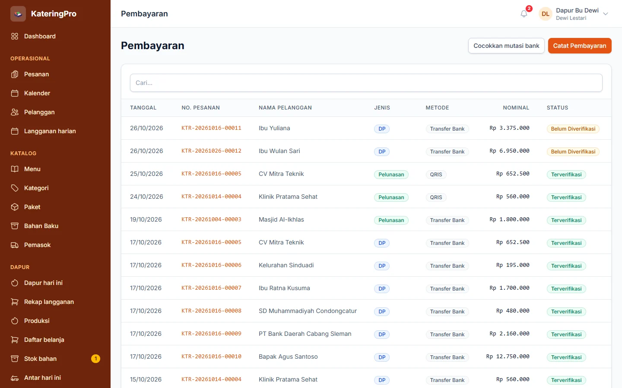Click the Cari search field
The image size is (622, 388).
366,83
